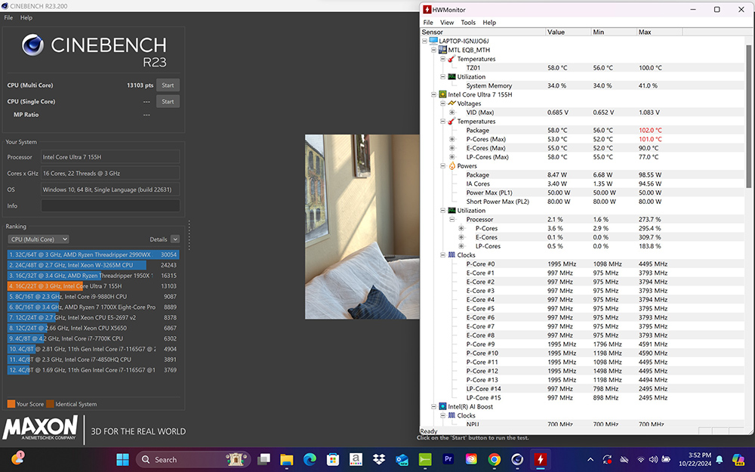The image size is (755, 472).
Task: Select the Intel Xeon W-3265M ranking row
Action: point(93,265)
